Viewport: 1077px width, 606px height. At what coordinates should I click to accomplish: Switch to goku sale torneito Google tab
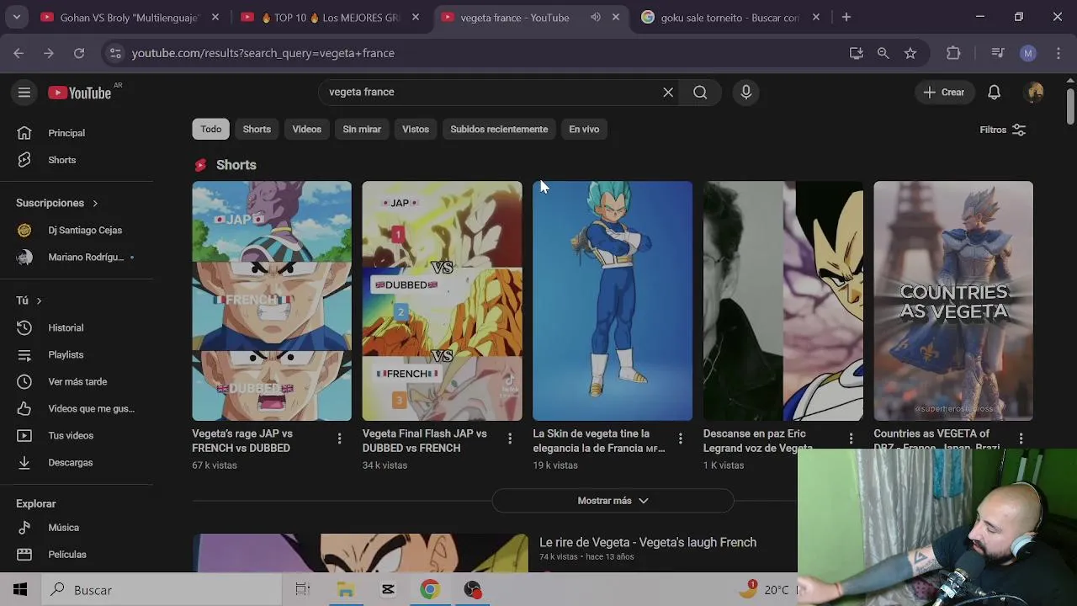pos(729,17)
